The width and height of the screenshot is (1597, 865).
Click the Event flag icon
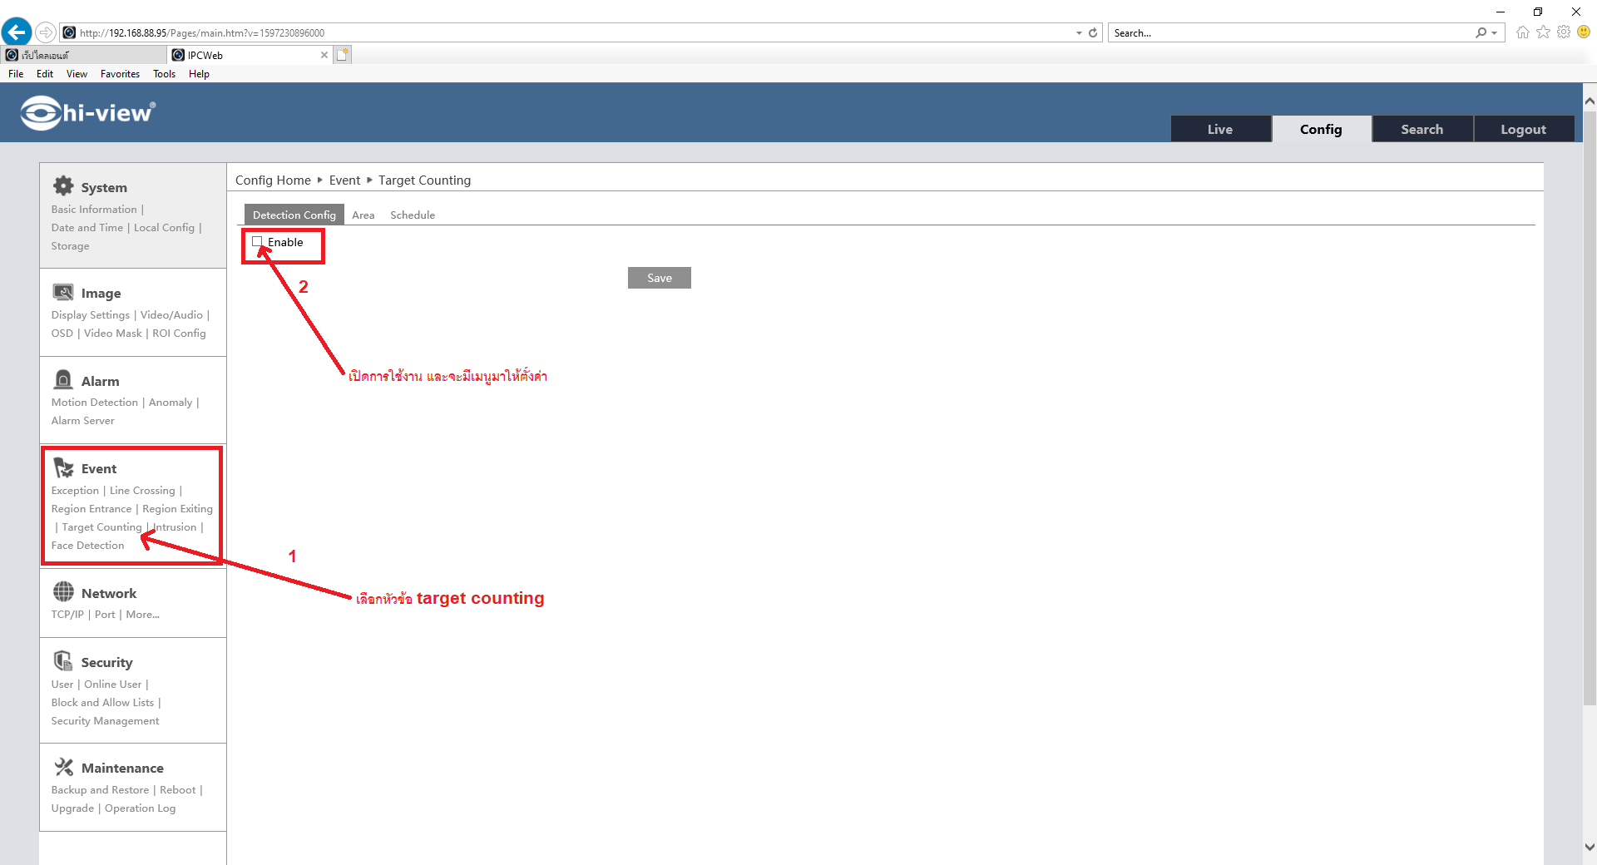click(x=63, y=467)
